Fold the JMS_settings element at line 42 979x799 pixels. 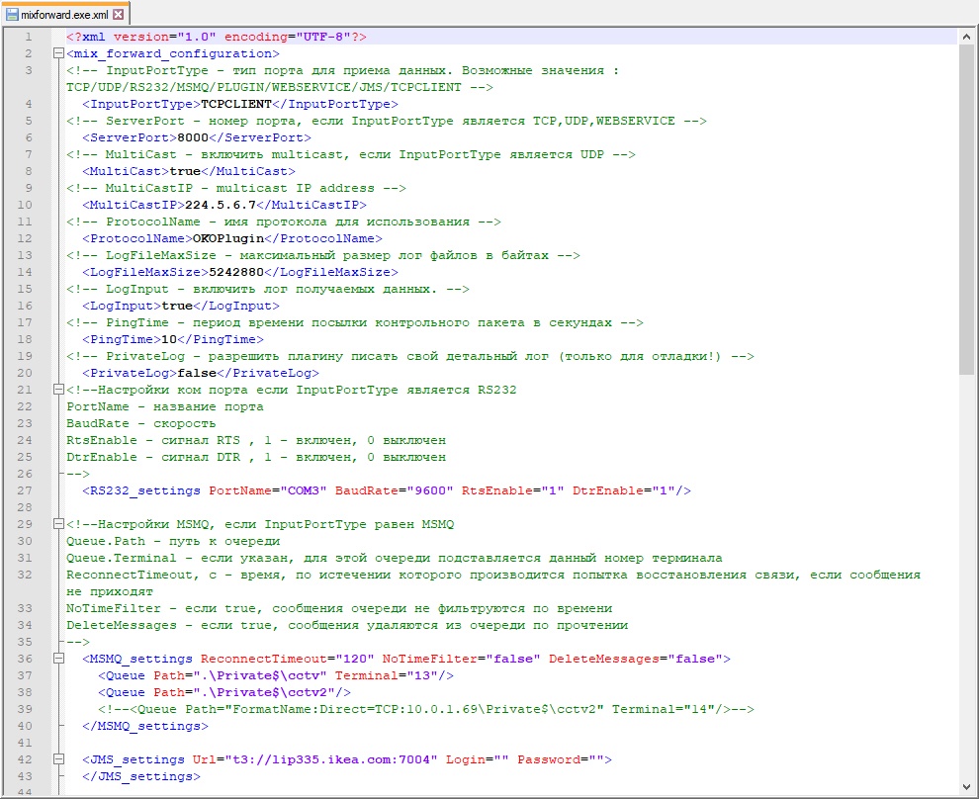tap(58, 759)
